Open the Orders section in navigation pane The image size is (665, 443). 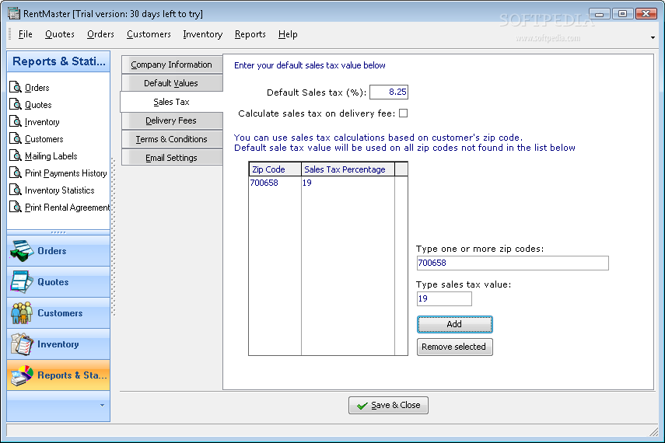58,250
